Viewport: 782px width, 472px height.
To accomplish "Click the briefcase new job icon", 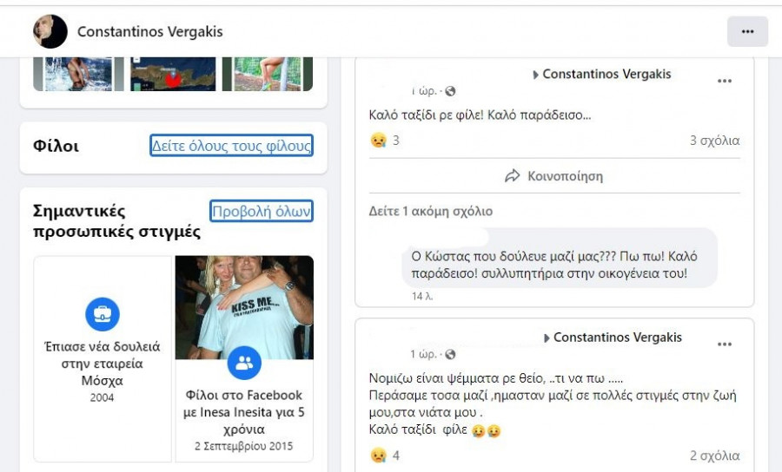I will (x=103, y=314).
